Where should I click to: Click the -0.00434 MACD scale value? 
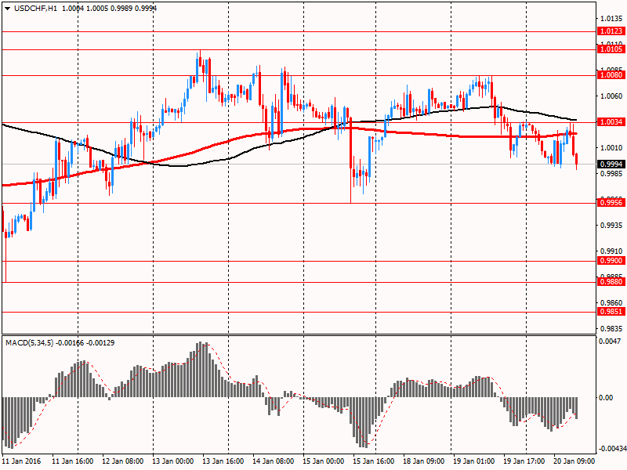(612, 448)
